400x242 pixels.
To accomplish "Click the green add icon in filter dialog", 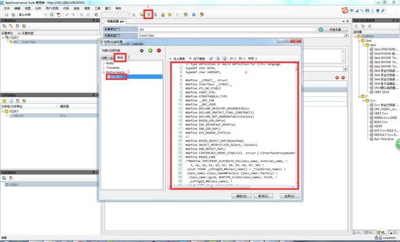I will pos(150,50).
